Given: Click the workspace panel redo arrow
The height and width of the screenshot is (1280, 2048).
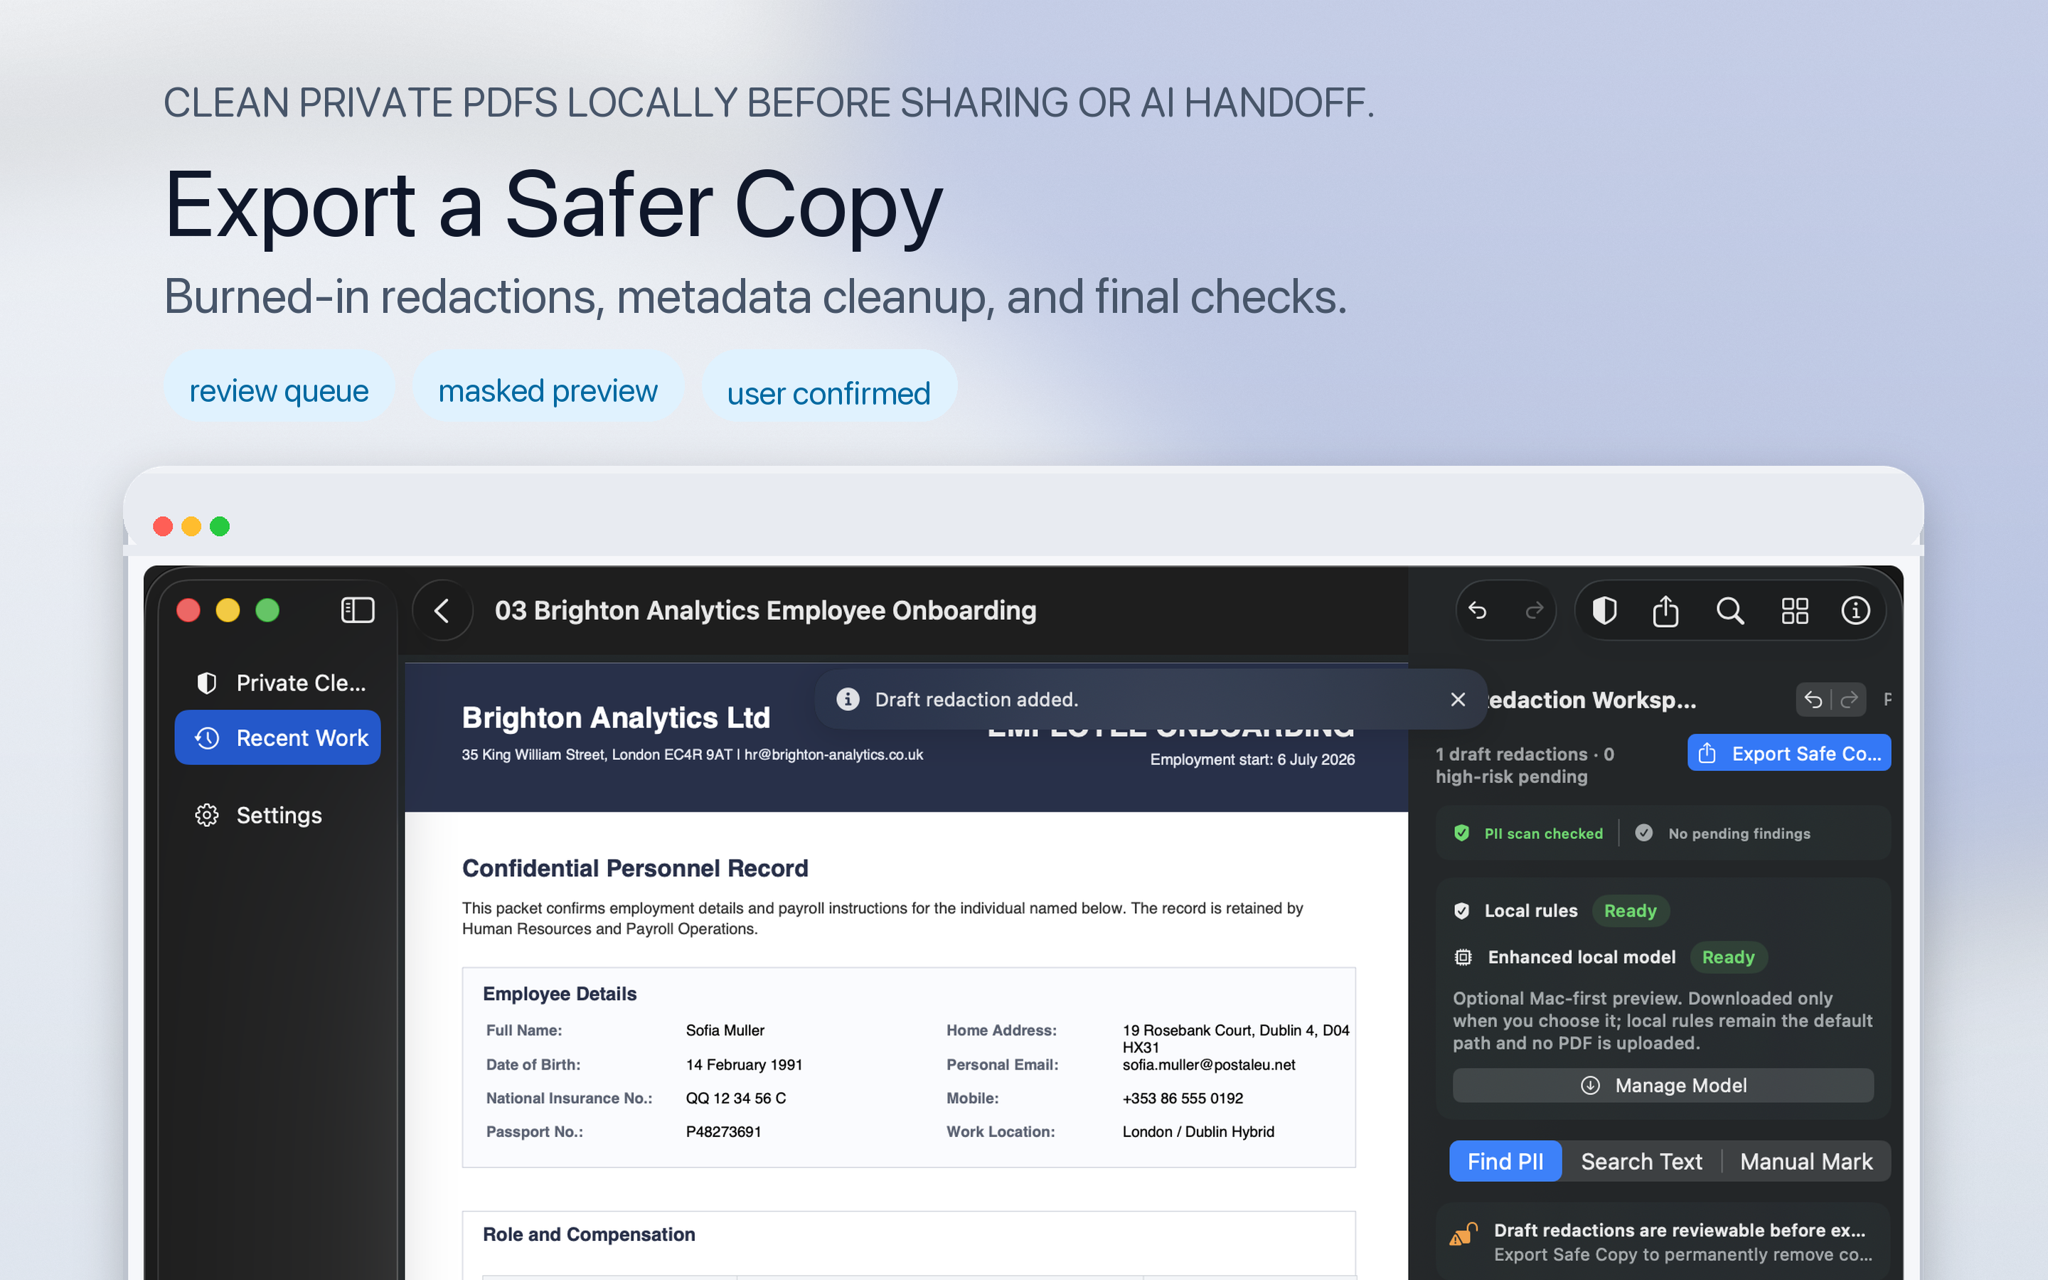Looking at the screenshot, I should coord(1849,699).
